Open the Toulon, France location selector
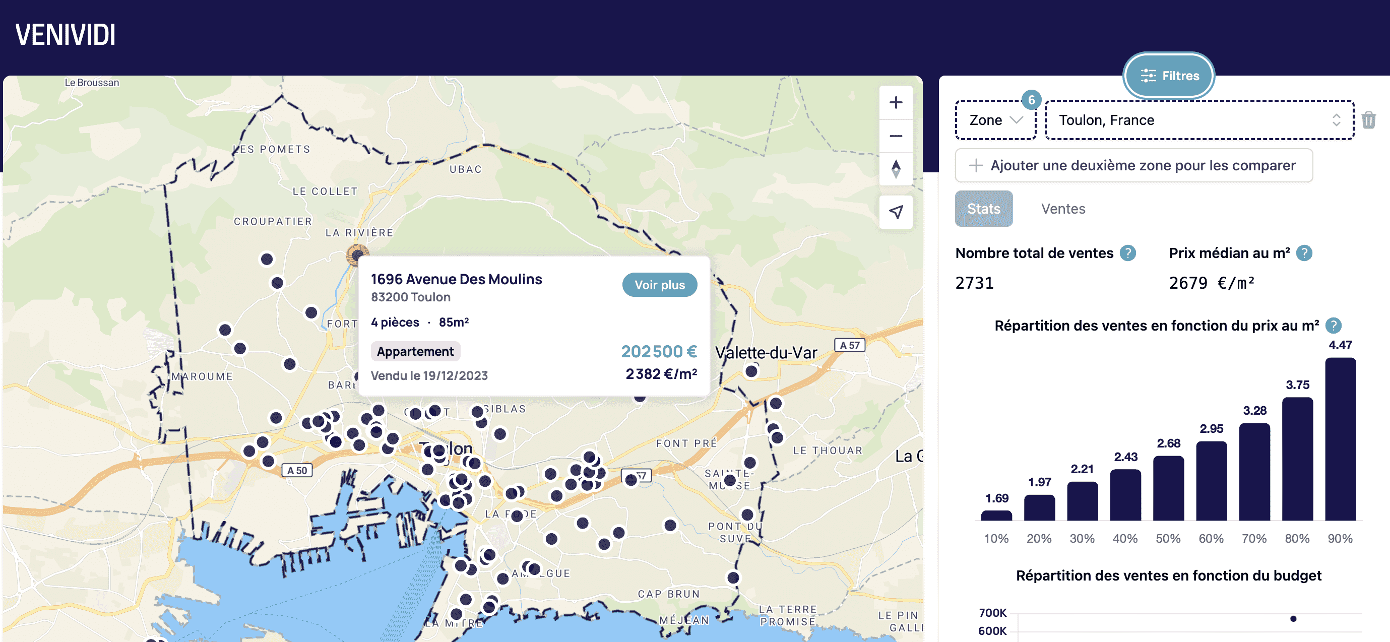This screenshot has width=1390, height=642. click(1199, 120)
